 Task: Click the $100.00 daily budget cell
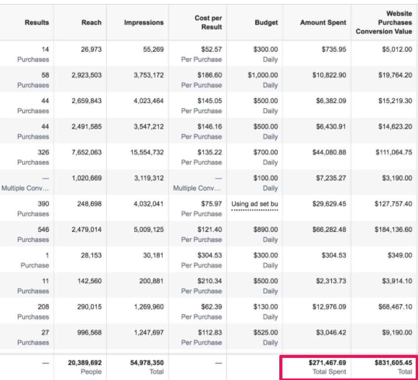265,178
